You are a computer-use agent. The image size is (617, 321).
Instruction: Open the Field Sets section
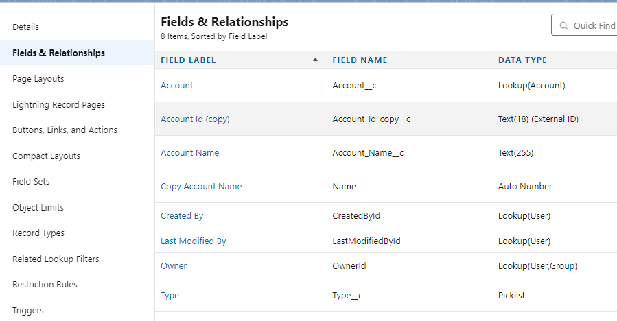(31, 181)
